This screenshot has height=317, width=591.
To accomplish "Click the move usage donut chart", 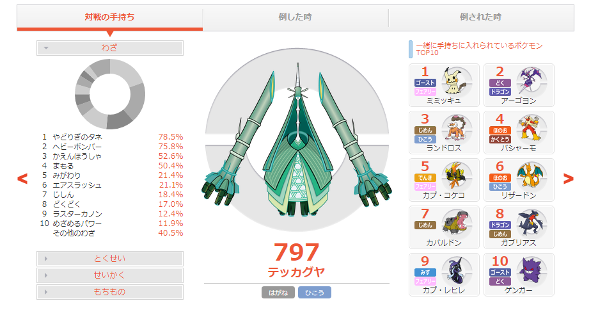I will 109,94.
